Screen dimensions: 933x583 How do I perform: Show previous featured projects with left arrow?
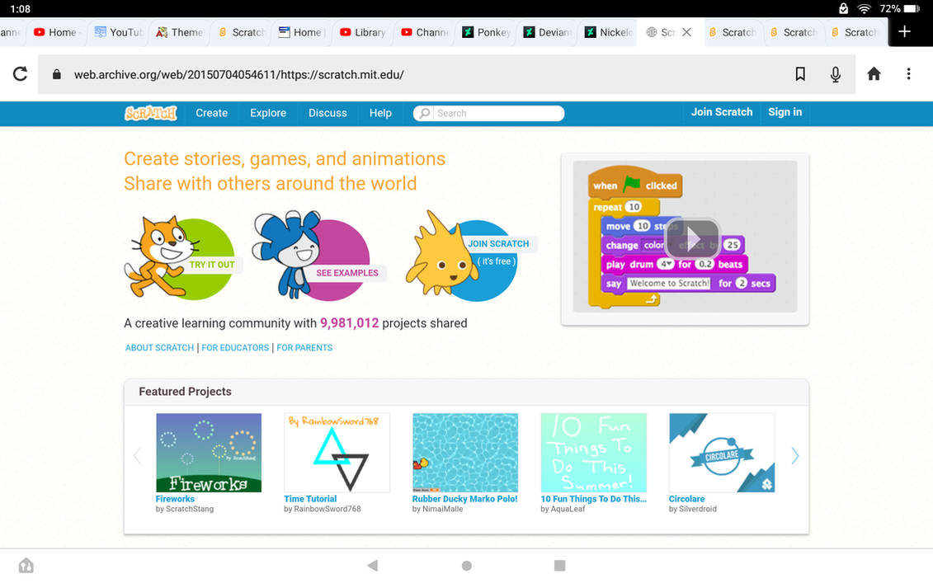pos(137,456)
